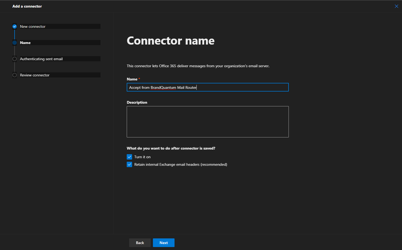Open the Review connector step

35,75
